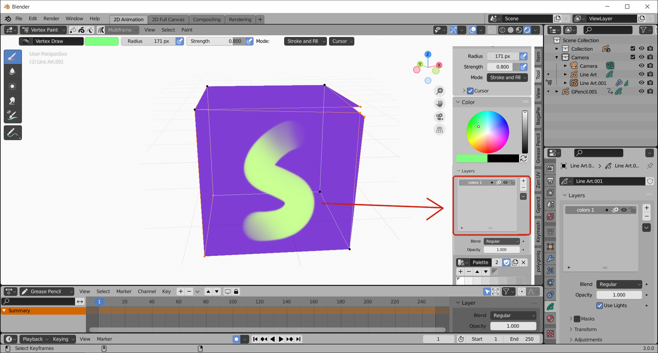Open the Render menu
Viewport: 658px width, 353px height.
(x=51, y=18)
